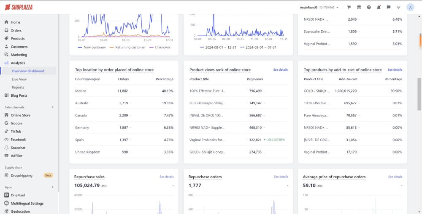Toggle the New customer legend series
Screen dimensions: 422x214
pos(92,48)
